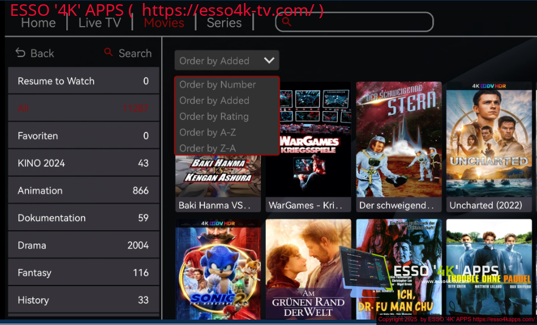Open Der schweigende Stern poster
Image resolution: width=537 pixels, height=325 pixels.
[399, 139]
